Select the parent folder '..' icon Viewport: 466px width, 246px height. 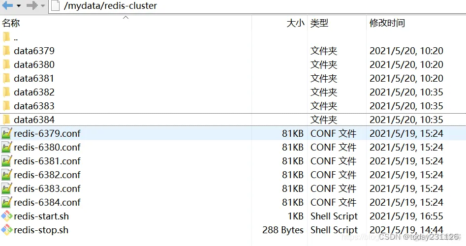pos(6,37)
